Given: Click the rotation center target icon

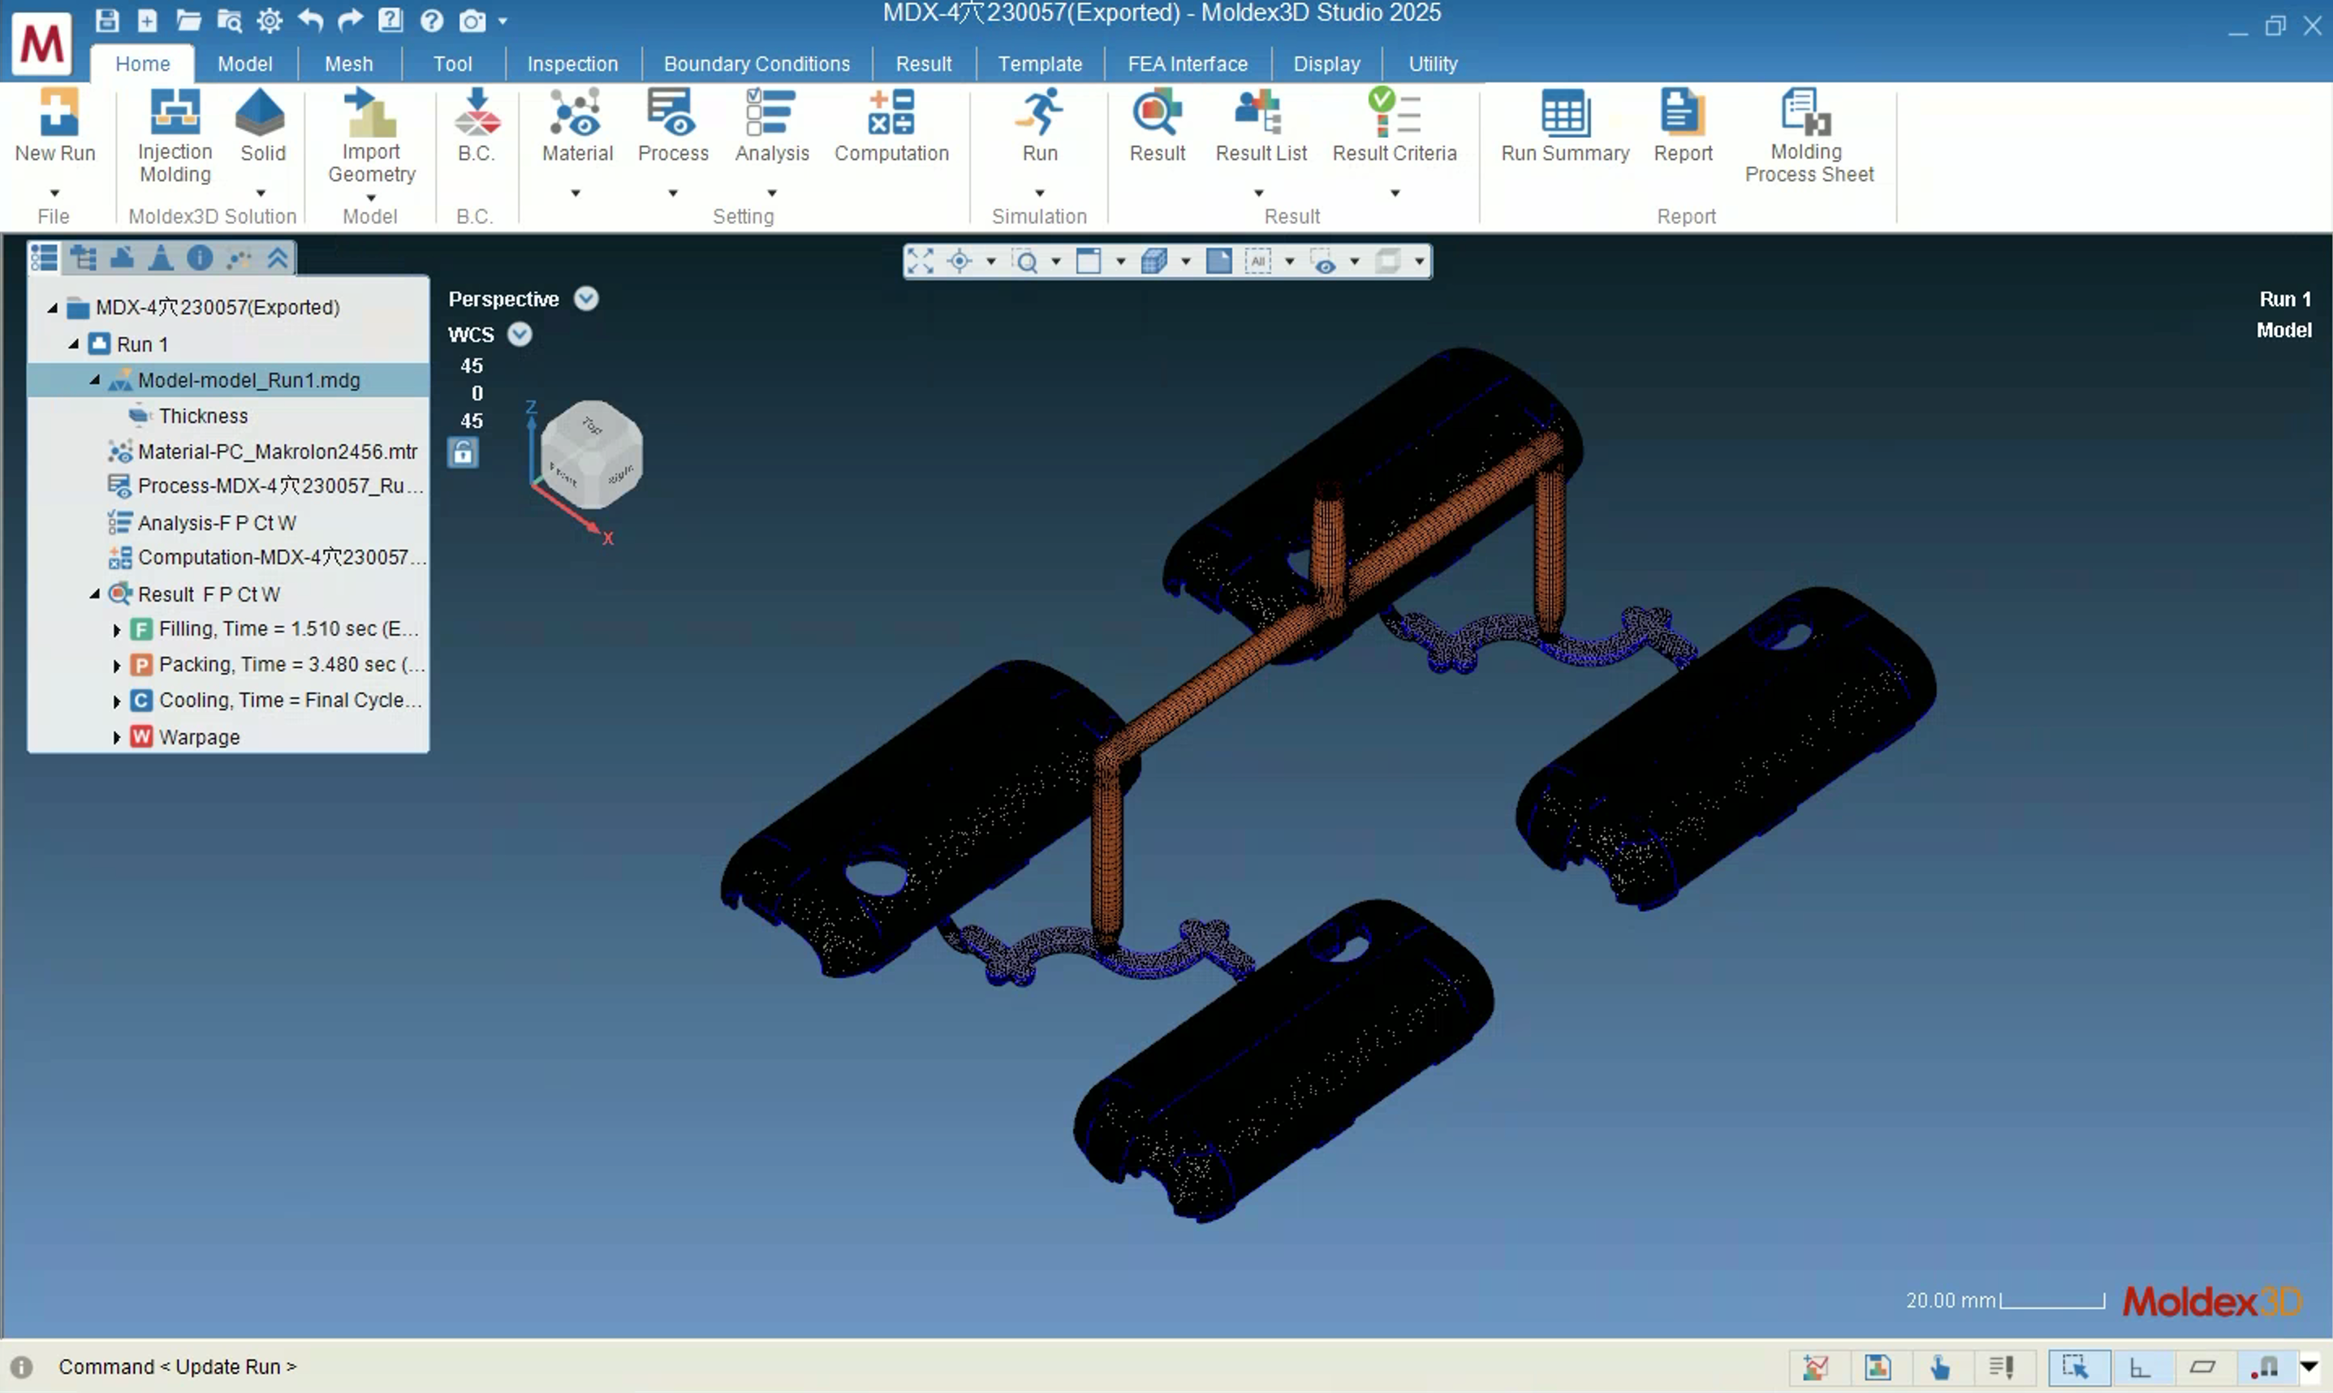Looking at the screenshot, I should click(960, 261).
